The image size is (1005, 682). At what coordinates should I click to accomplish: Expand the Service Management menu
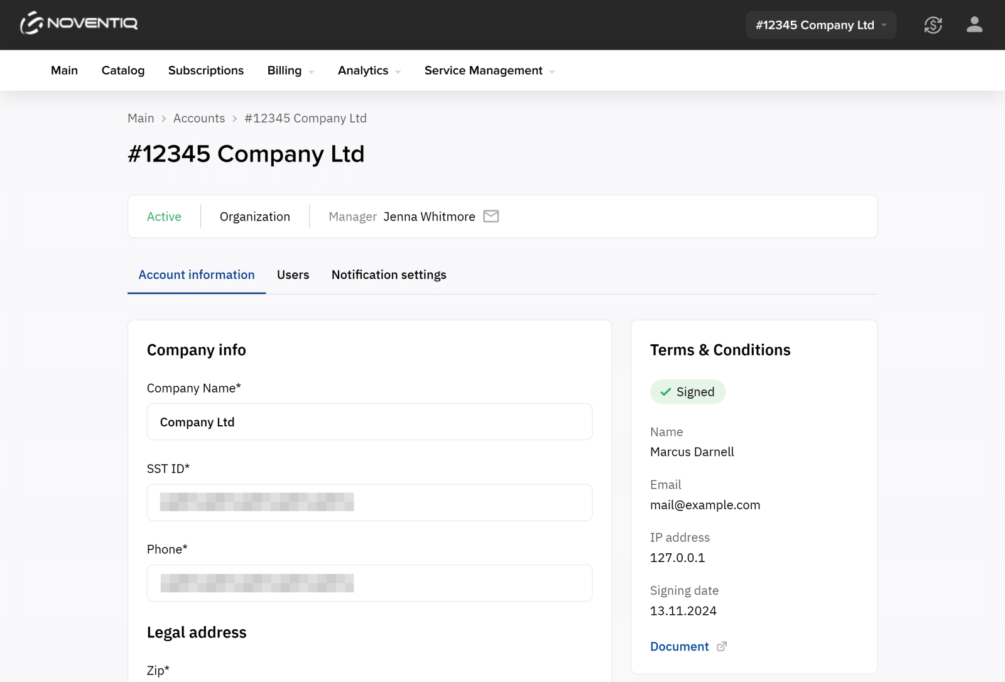coord(489,71)
